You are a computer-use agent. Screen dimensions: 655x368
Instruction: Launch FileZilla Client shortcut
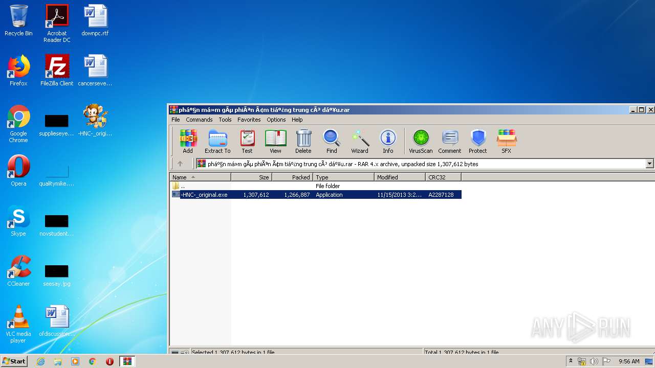[x=57, y=71]
